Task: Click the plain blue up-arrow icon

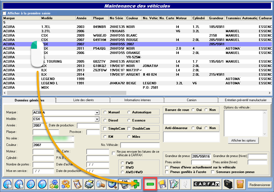Action: [x=42, y=184]
